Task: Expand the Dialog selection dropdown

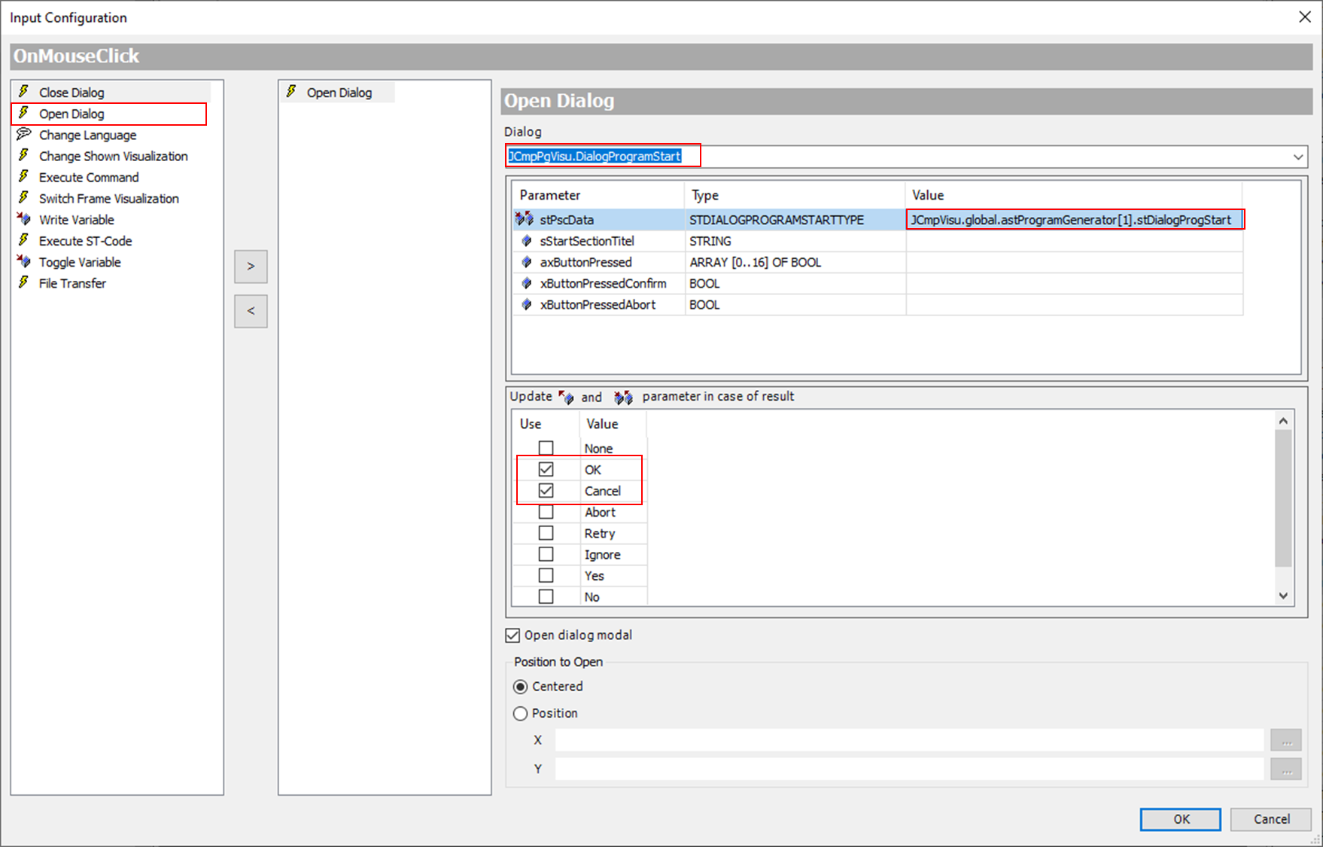Action: 1297,157
